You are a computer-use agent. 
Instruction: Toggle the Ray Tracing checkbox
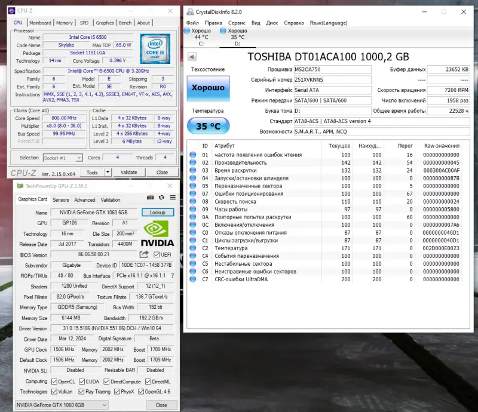point(81,391)
